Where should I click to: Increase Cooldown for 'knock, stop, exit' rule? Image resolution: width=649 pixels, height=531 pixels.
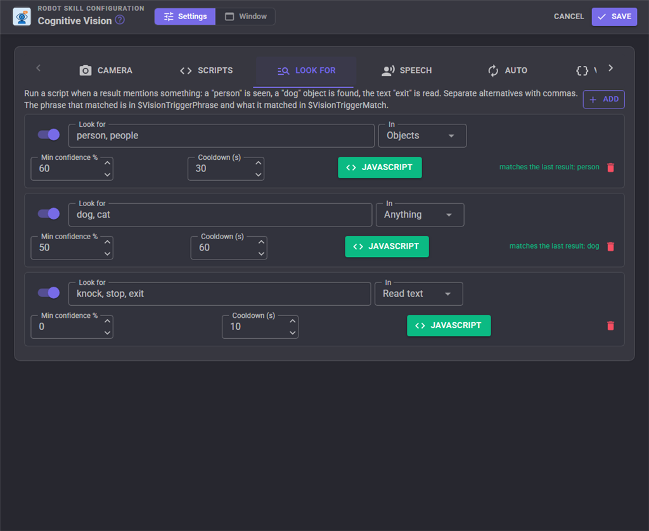pos(293,321)
